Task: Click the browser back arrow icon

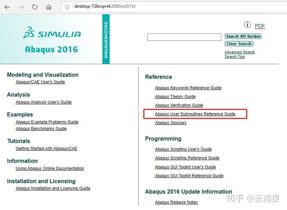Action: [7, 7]
